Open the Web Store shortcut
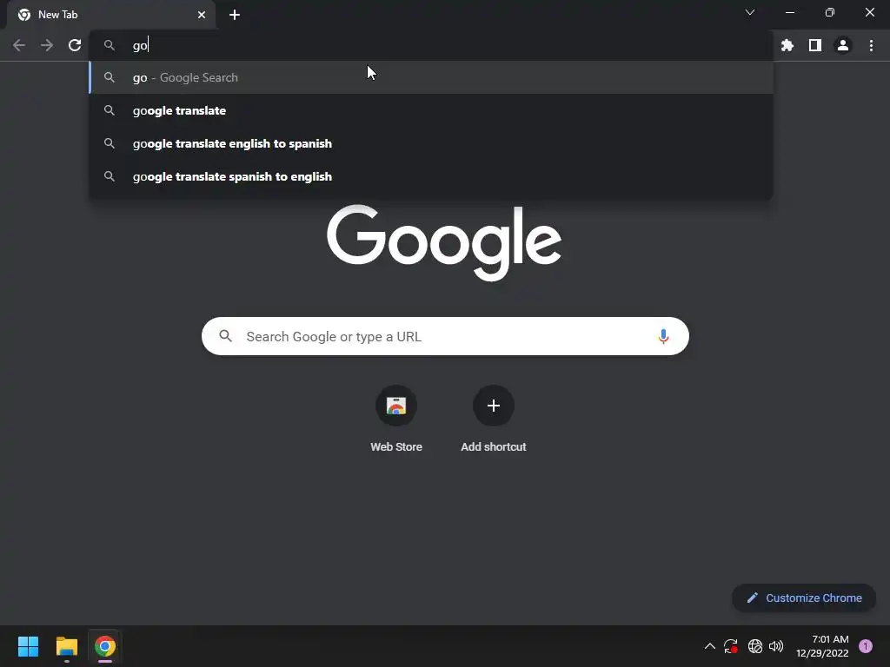The height and width of the screenshot is (667, 890). click(x=396, y=406)
